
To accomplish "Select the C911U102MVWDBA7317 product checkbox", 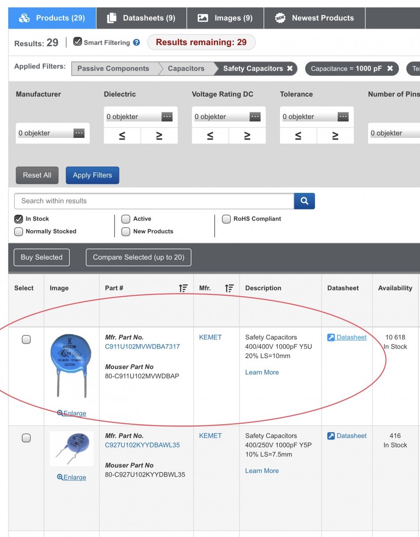I will coord(26,340).
